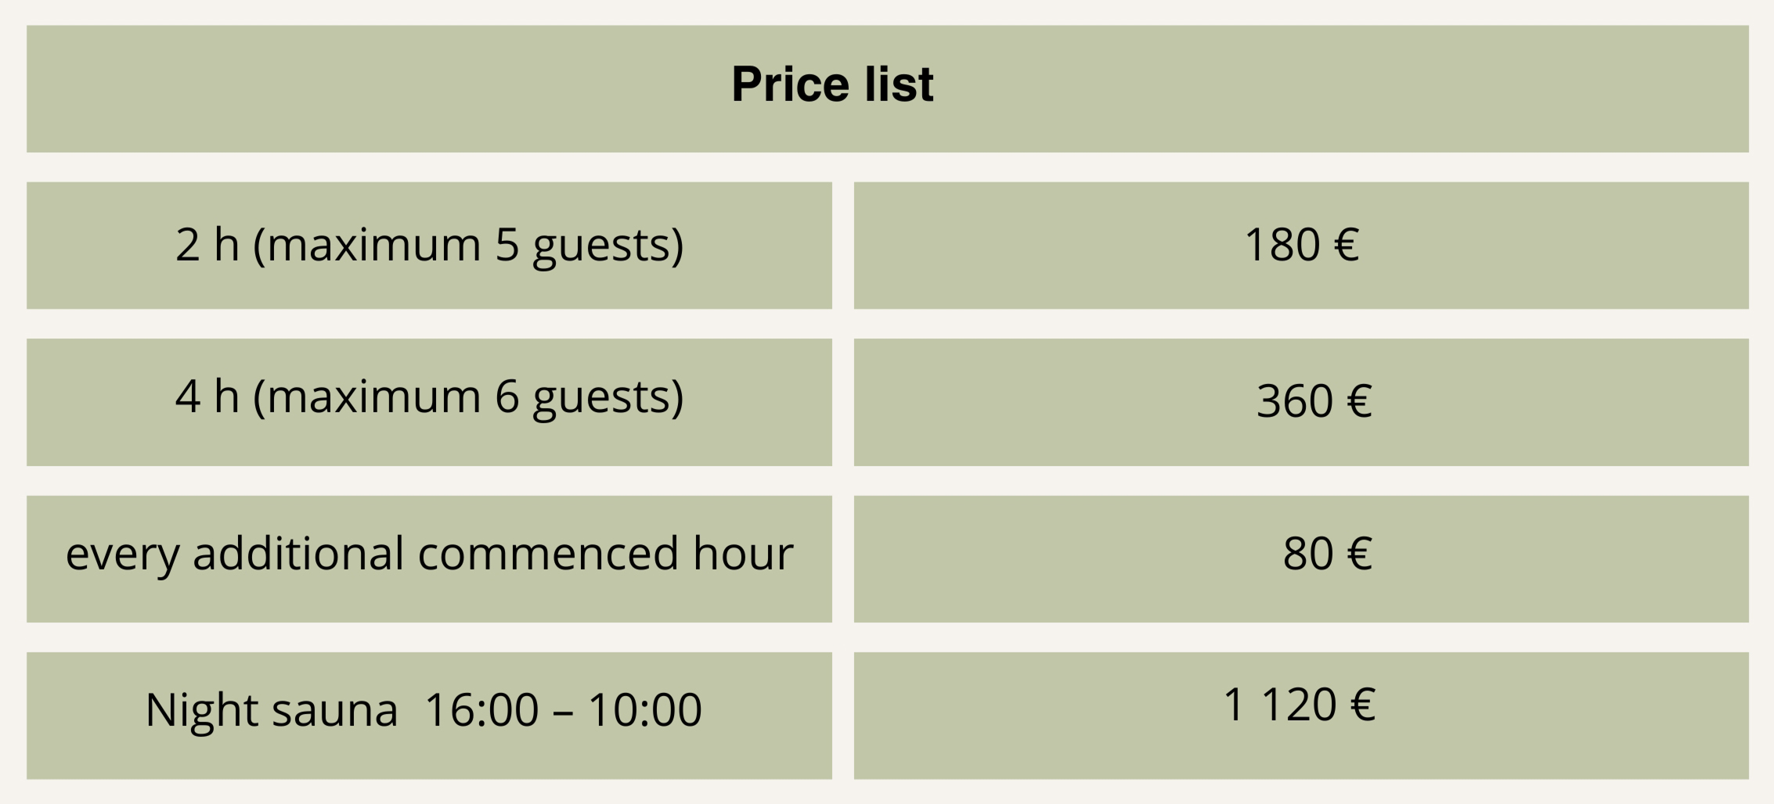Click "(maximum 5 guests)" text

click(x=468, y=245)
